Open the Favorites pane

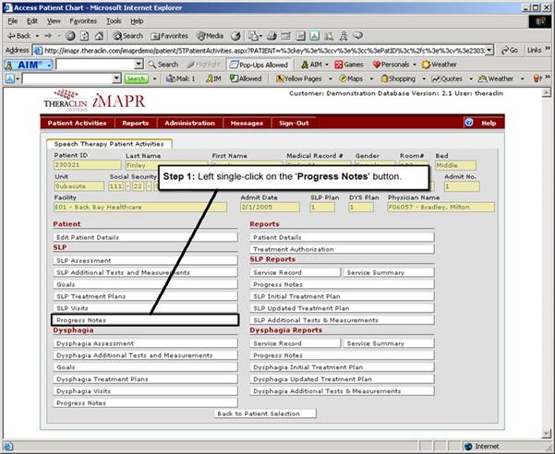pos(169,36)
